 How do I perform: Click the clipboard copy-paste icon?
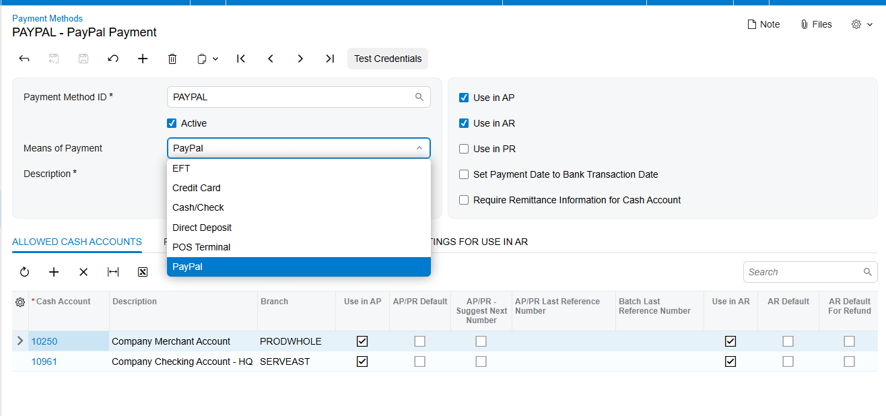202,59
